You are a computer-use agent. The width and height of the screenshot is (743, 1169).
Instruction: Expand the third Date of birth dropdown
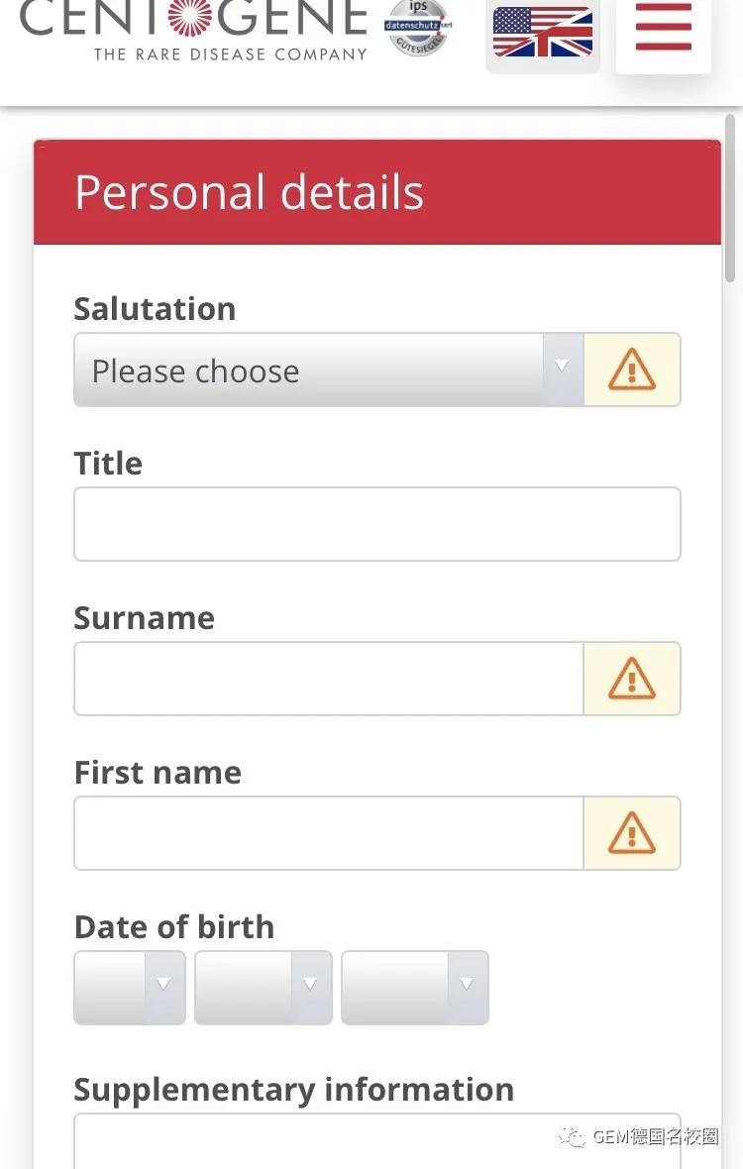pos(415,988)
